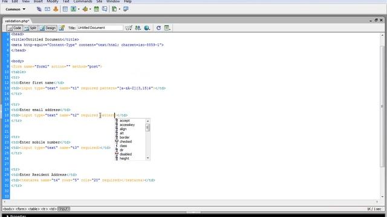The height and width of the screenshot is (217, 387).
Task: Select the <table> tag in tag selector
Action: click(34, 209)
